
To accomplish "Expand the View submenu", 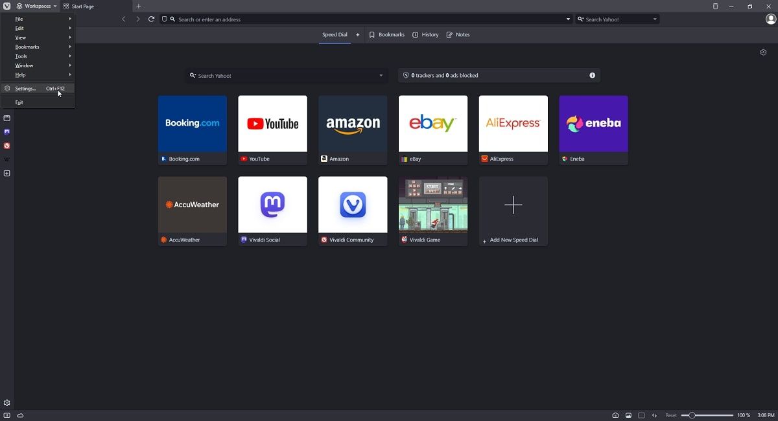I will 38,38.
